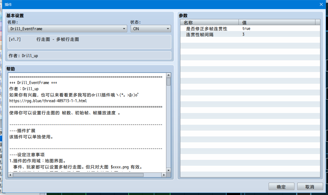328x195 pixels.
Task: Click the value 3 cell
Action: pyautogui.click(x=243, y=34)
